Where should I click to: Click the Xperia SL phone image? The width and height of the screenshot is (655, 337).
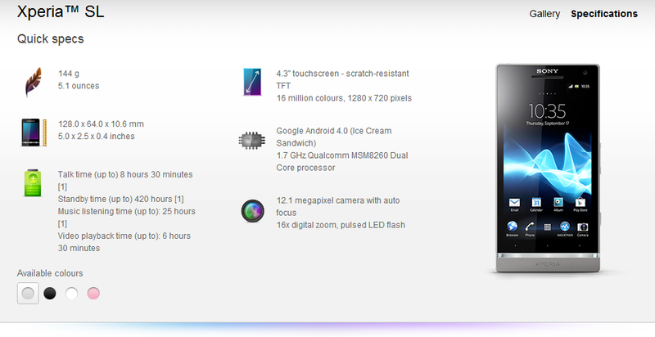[x=547, y=168]
